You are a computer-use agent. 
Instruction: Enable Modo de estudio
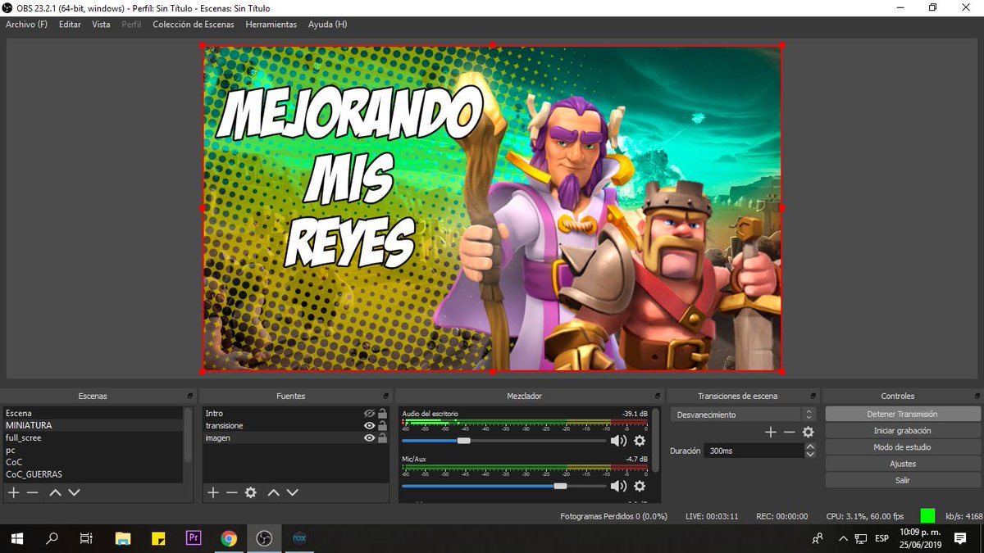(902, 447)
